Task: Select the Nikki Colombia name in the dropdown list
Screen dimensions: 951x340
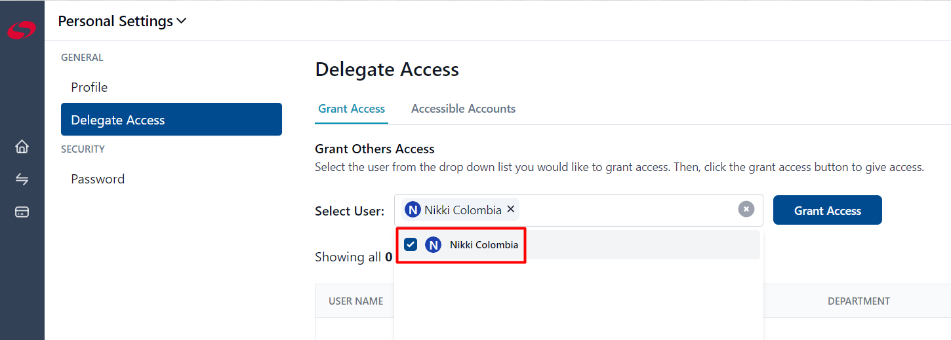Action: 484,245
